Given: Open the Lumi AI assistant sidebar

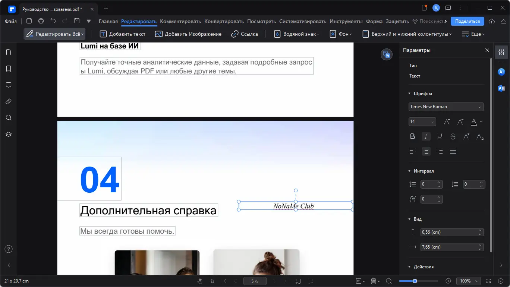Looking at the screenshot, I should 501,72.
